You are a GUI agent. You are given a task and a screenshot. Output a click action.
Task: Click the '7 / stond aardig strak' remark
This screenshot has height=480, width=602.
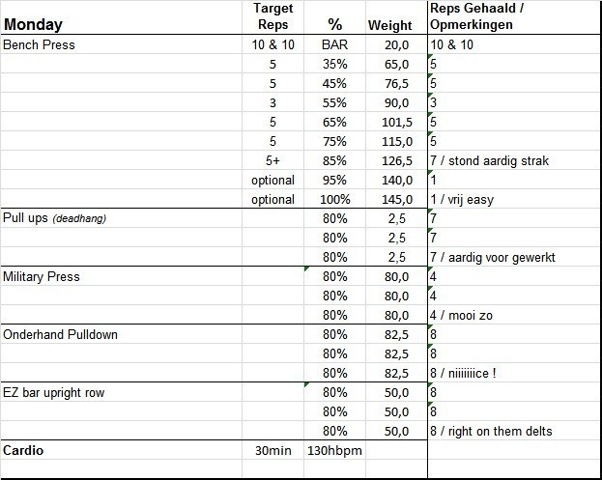click(489, 160)
